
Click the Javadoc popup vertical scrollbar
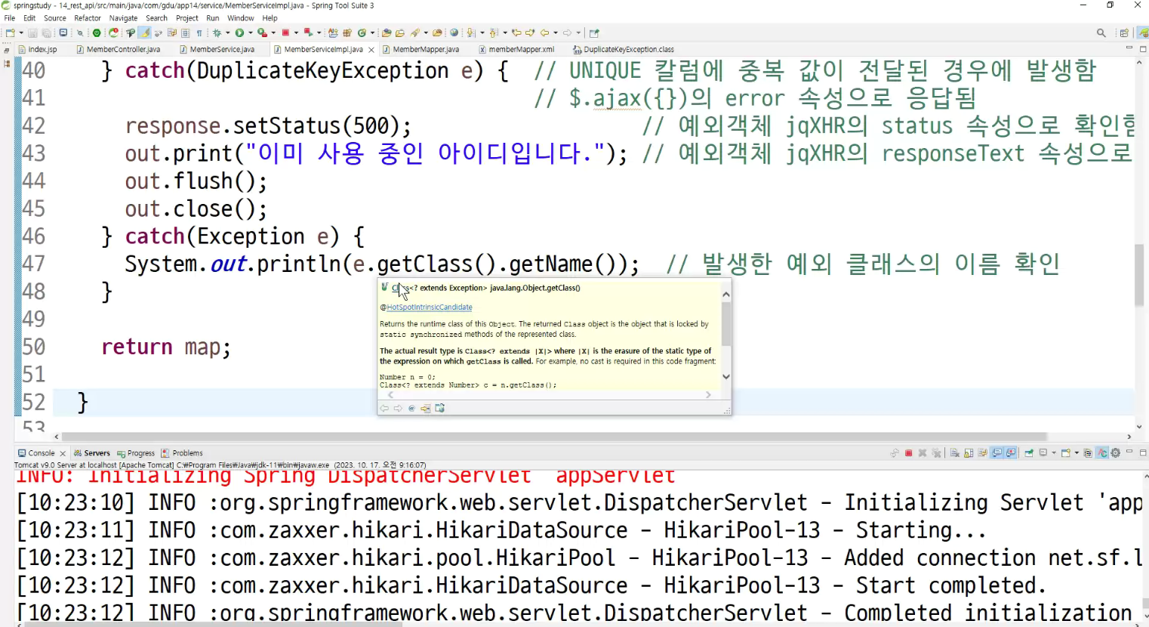pos(726,323)
